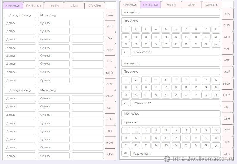The image size is (237, 164).
Task: Jump to НОЯ side tab on right page
Action: [227, 142]
